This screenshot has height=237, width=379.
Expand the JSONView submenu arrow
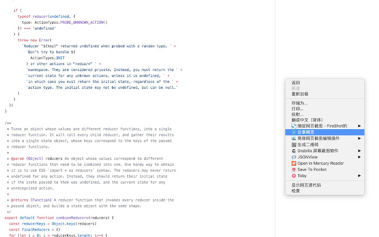point(359,157)
